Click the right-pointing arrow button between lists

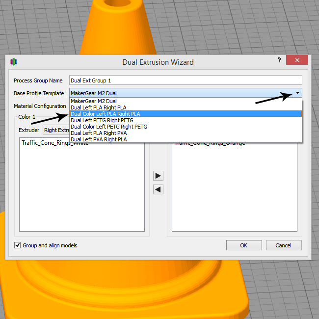pyautogui.click(x=158, y=176)
